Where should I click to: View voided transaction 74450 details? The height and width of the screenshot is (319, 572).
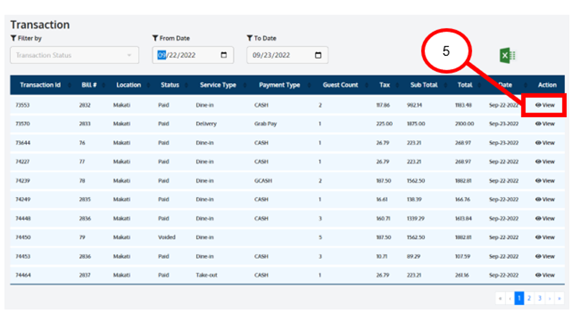545,237
